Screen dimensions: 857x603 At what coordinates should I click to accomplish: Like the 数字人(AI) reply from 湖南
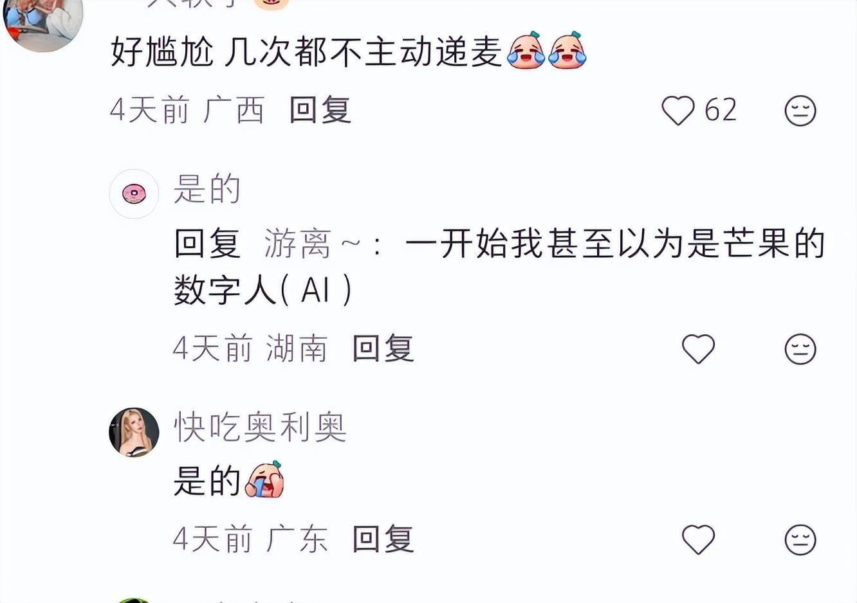pos(698,349)
